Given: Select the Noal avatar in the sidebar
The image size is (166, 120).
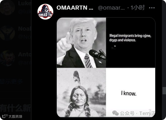Looking at the screenshot, I should point(7,33).
